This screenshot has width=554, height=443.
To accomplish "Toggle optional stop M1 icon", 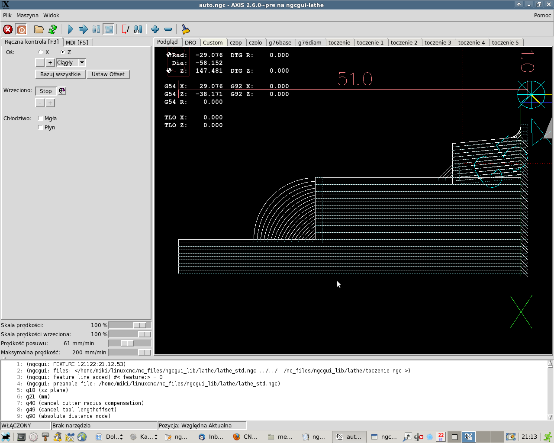I will click(138, 29).
